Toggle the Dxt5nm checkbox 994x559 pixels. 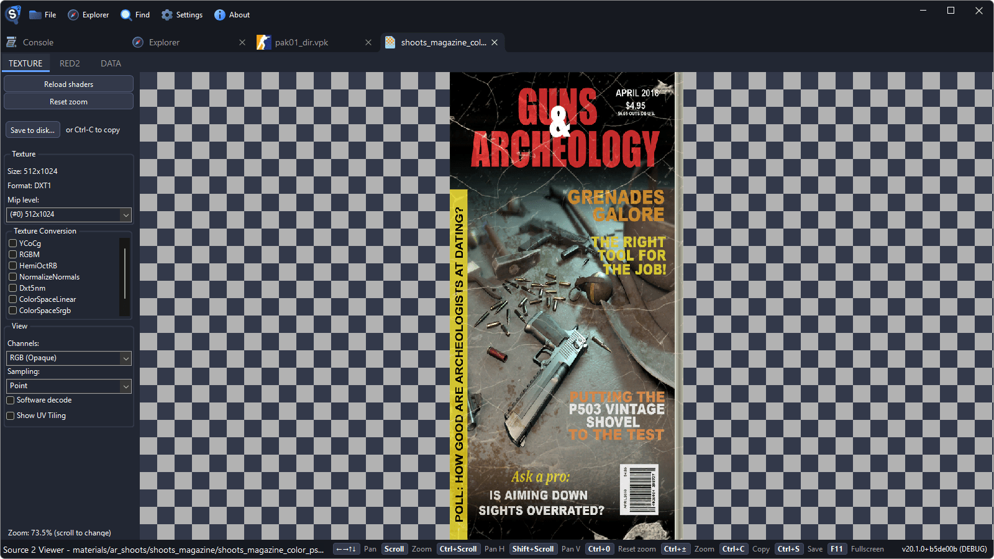pyautogui.click(x=12, y=288)
